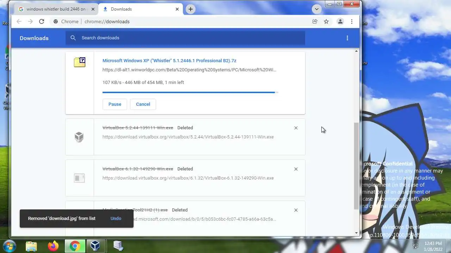
Task: Reload the downloads page
Action: coord(42,21)
